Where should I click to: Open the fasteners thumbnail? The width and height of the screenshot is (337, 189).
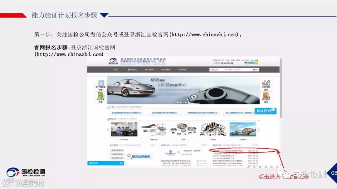pos(213,130)
